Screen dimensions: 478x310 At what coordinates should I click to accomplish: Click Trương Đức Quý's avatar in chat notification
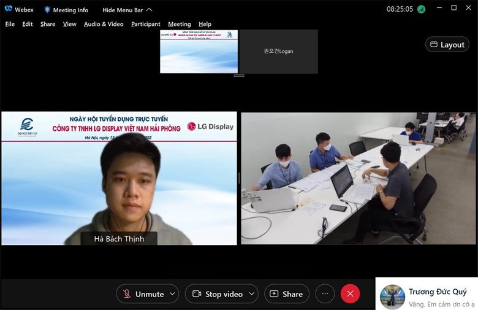pyautogui.click(x=392, y=296)
